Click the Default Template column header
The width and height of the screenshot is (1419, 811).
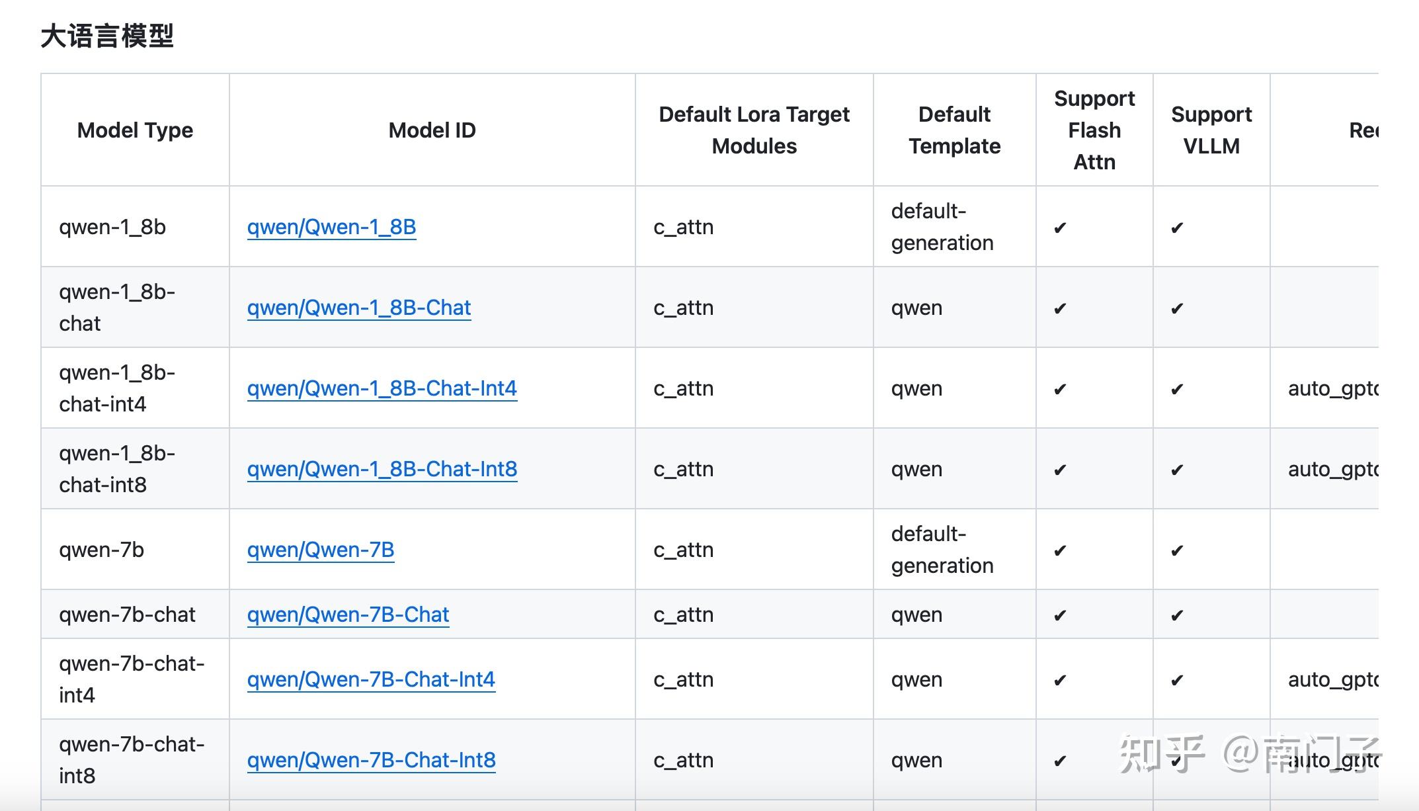pos(954,130)
